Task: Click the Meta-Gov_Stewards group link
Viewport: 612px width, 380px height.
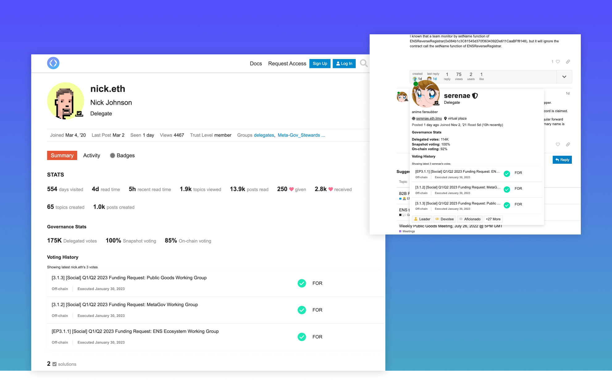Action: (x=299, y=135)
